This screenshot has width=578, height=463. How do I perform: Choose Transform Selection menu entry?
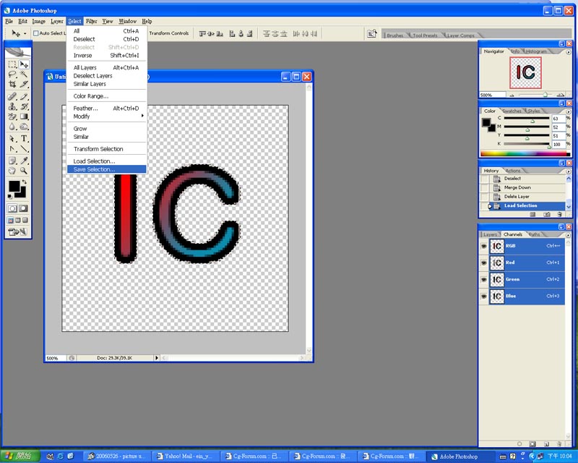(107, 149)
